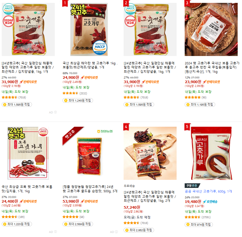Open the rank 3 홍고추 고춧가루 product image

coord(211,29)
